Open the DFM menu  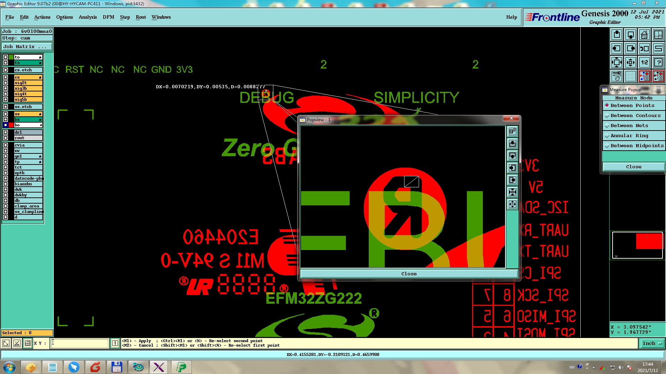108,17
